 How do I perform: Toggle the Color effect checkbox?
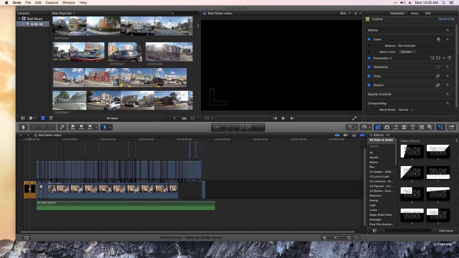point(369,39)
